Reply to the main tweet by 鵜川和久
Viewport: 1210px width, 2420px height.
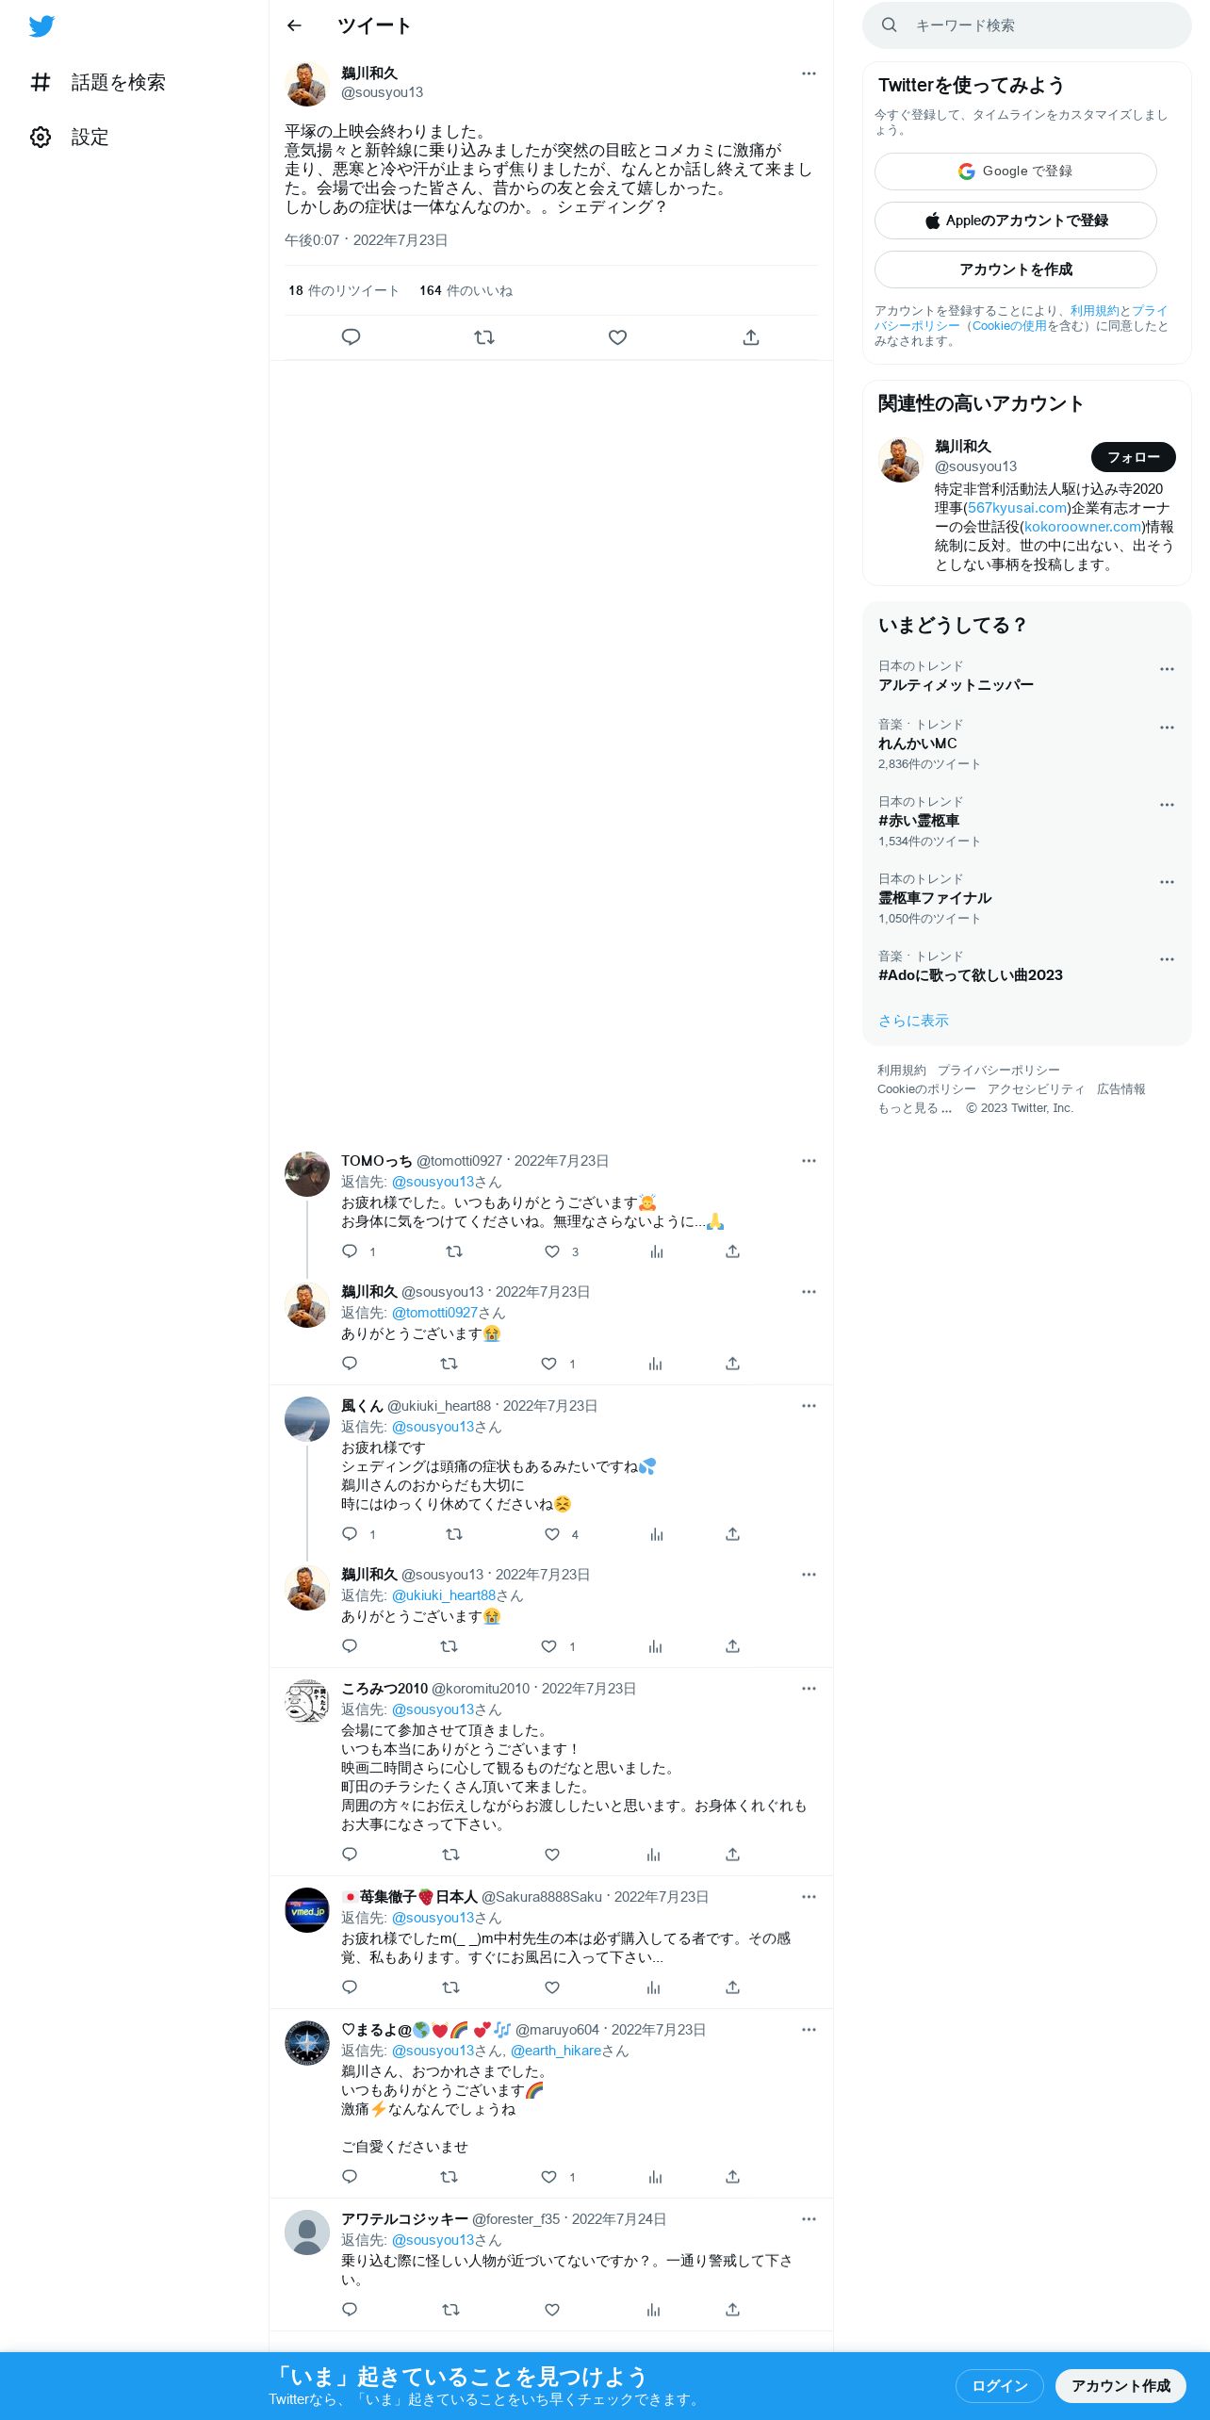click(351, 337)
